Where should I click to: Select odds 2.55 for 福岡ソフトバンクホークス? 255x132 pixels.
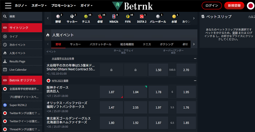point(136,108)
